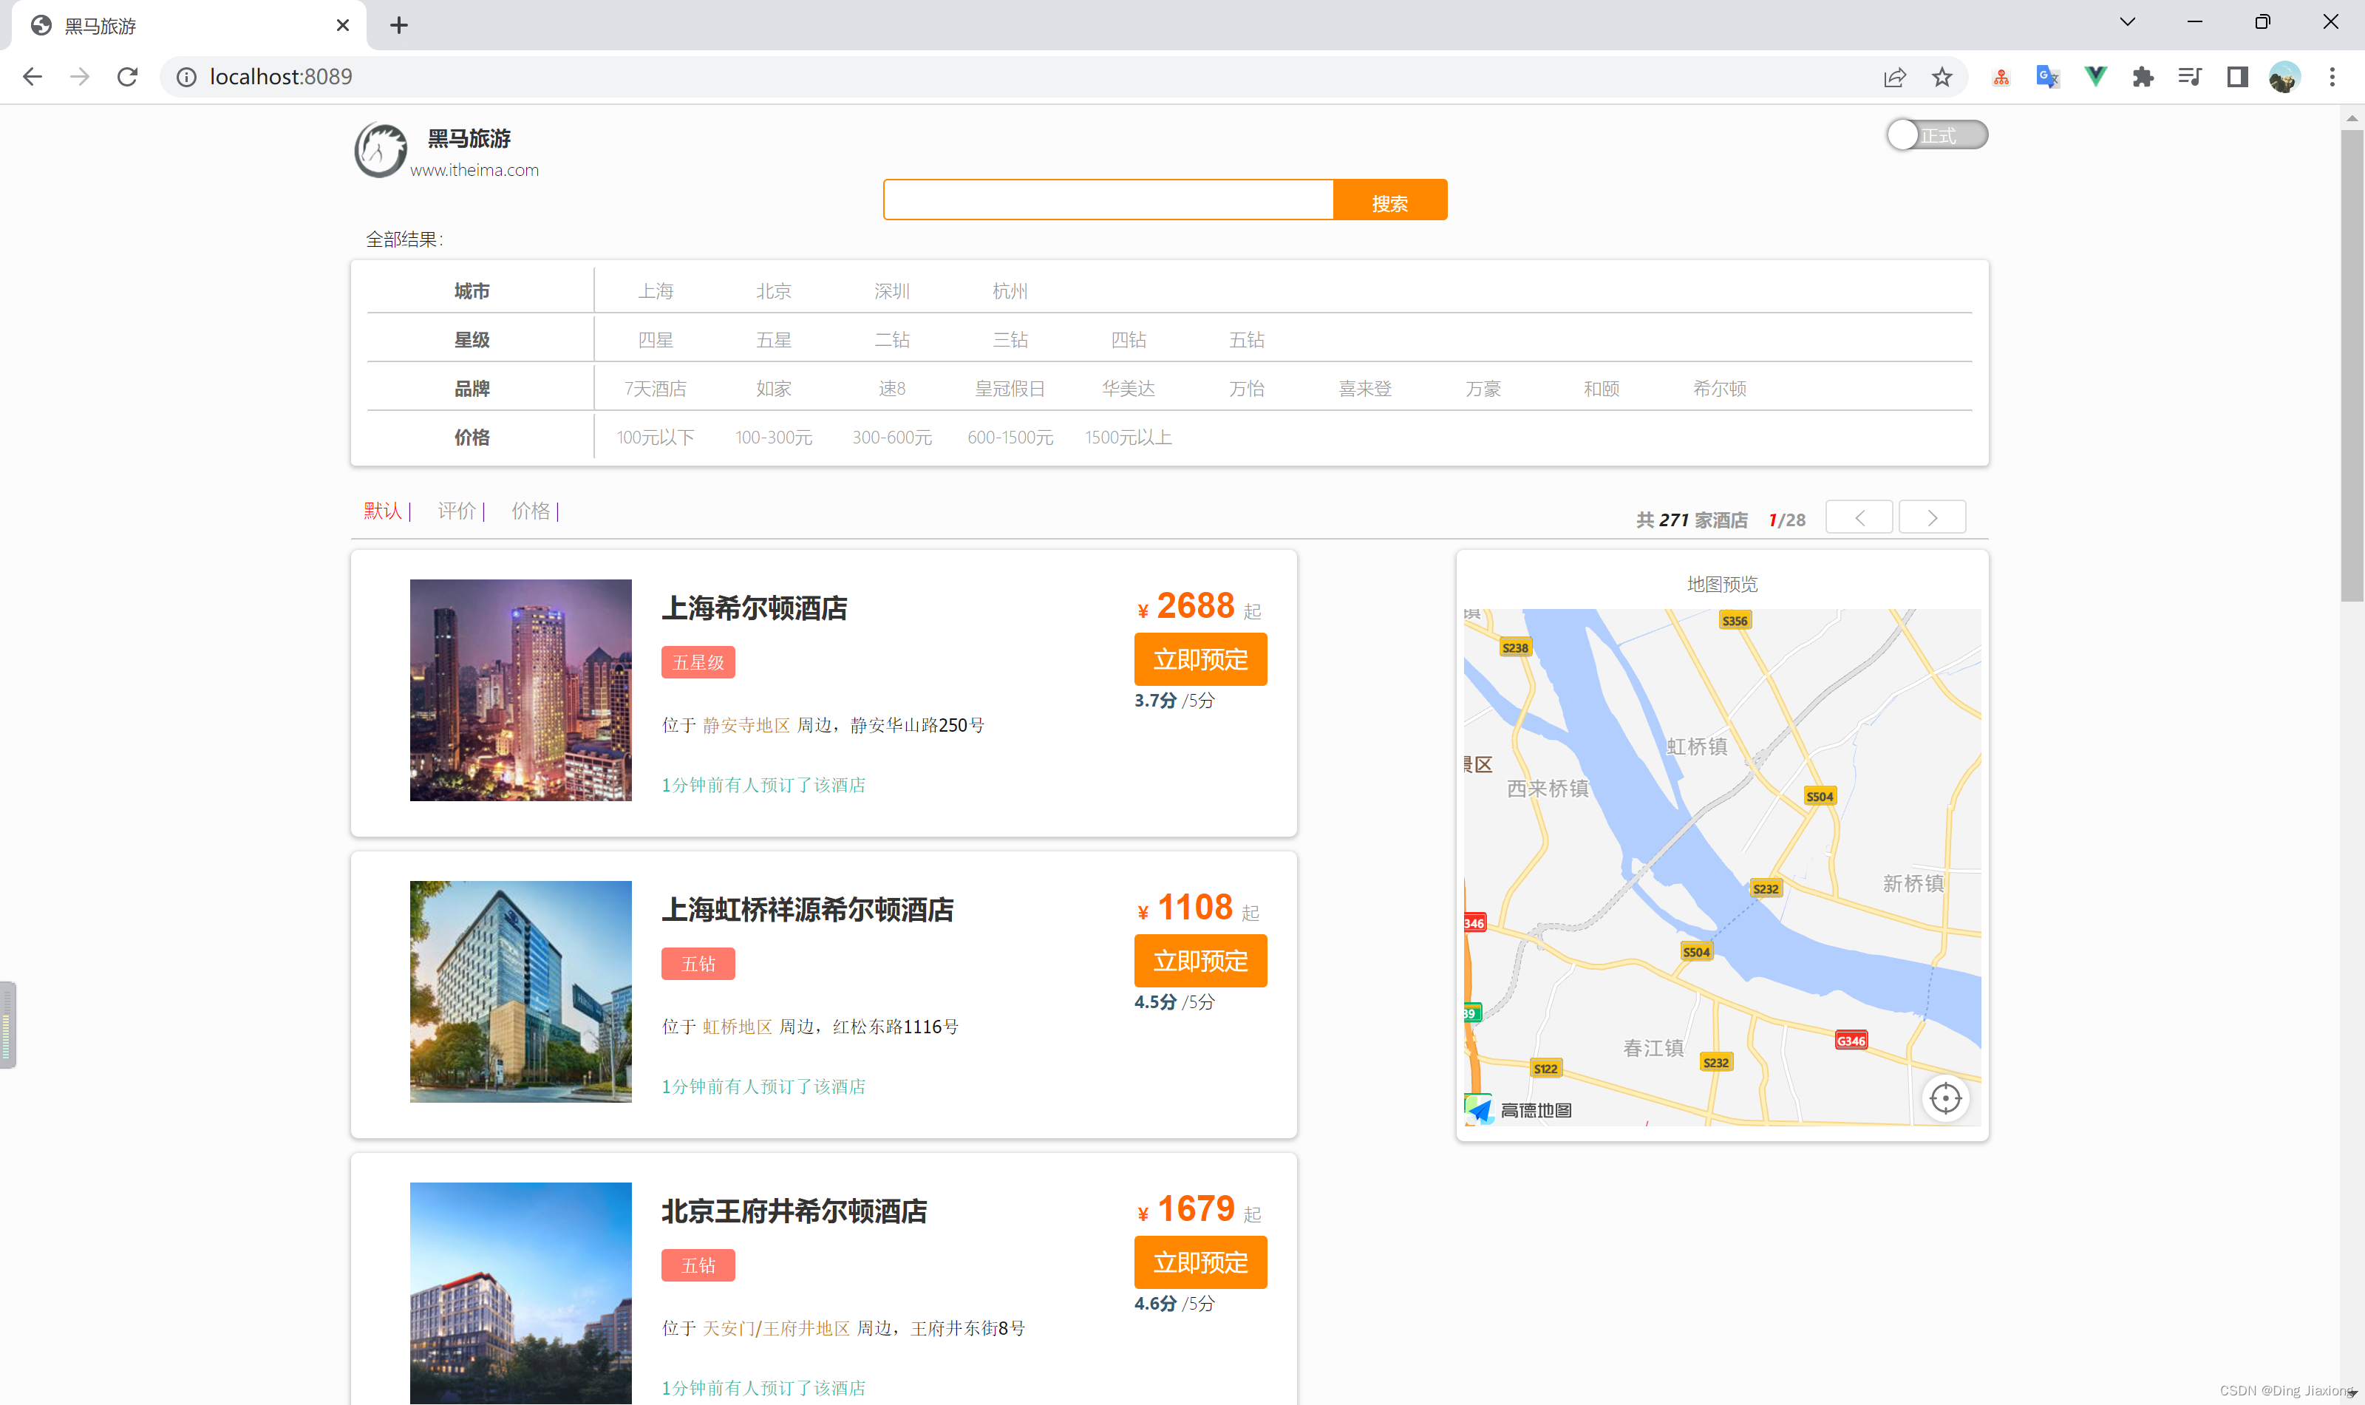Filter brand by 万豪
This screenshot has height=1405, width=2365.
click(x=1483, y=388)
